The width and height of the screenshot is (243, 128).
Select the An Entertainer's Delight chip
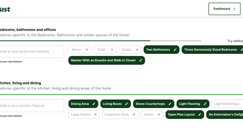point(225,115)
